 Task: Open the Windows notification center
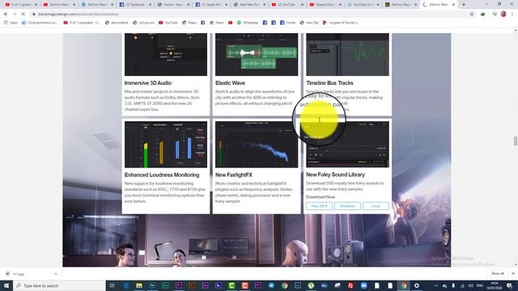510,285
